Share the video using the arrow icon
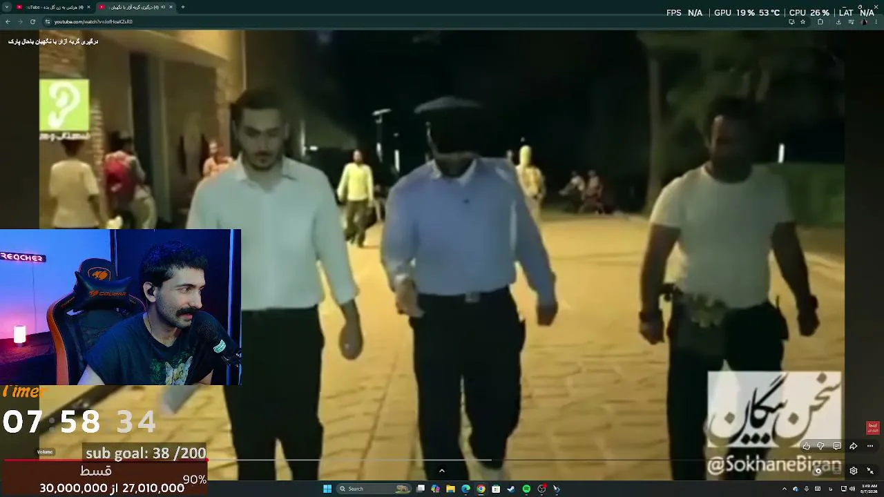The image size is (884, 497). pyautogui.click(x=854, y=446)
